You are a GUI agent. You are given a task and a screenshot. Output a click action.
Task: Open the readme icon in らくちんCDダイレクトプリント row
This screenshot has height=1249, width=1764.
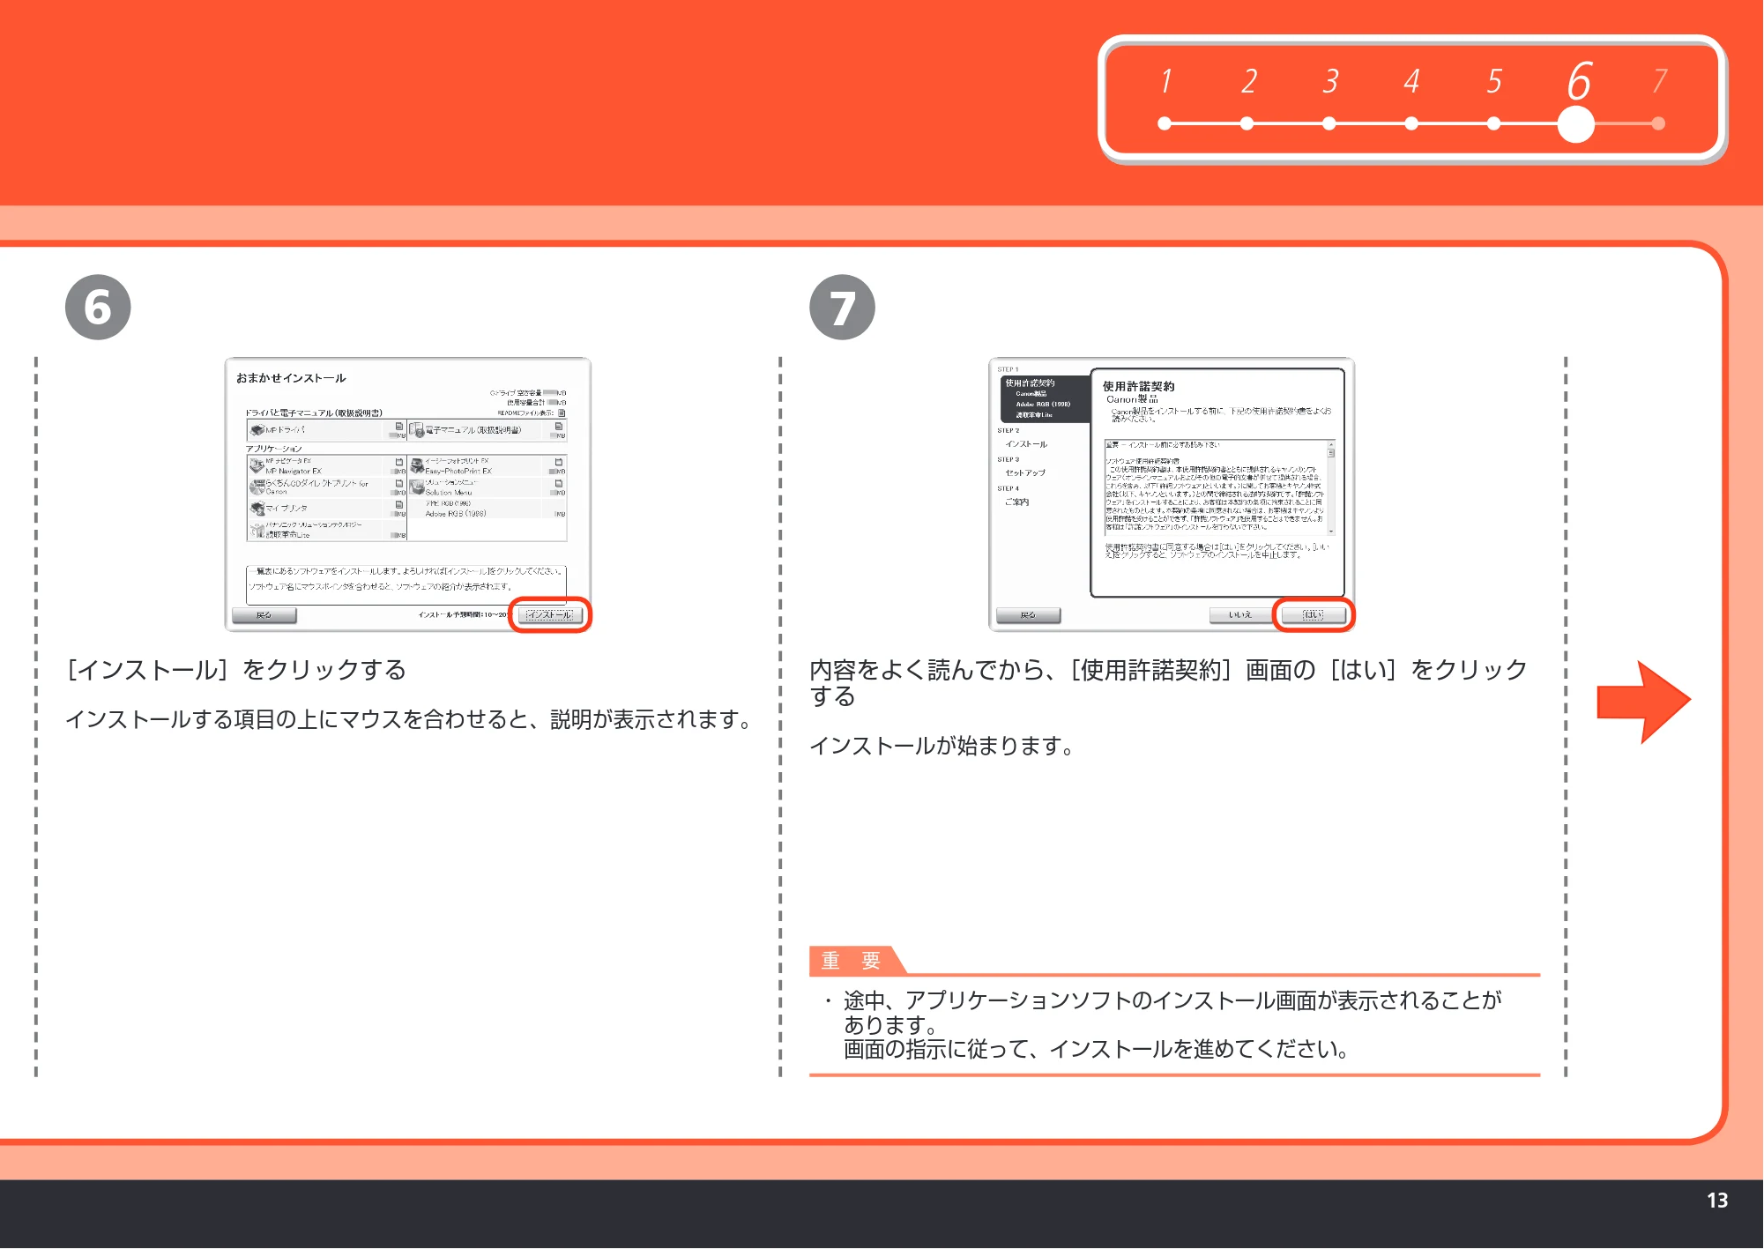399,483
